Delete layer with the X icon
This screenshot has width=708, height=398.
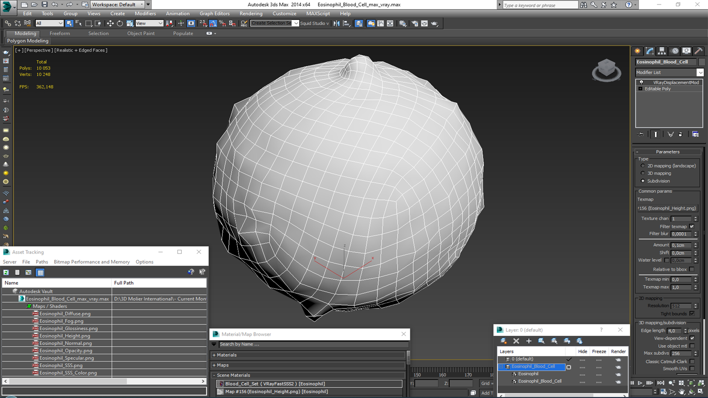tap(516, 341)
